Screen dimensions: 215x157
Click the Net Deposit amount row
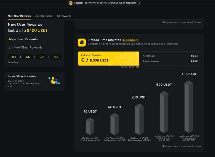tap(170, 56)
